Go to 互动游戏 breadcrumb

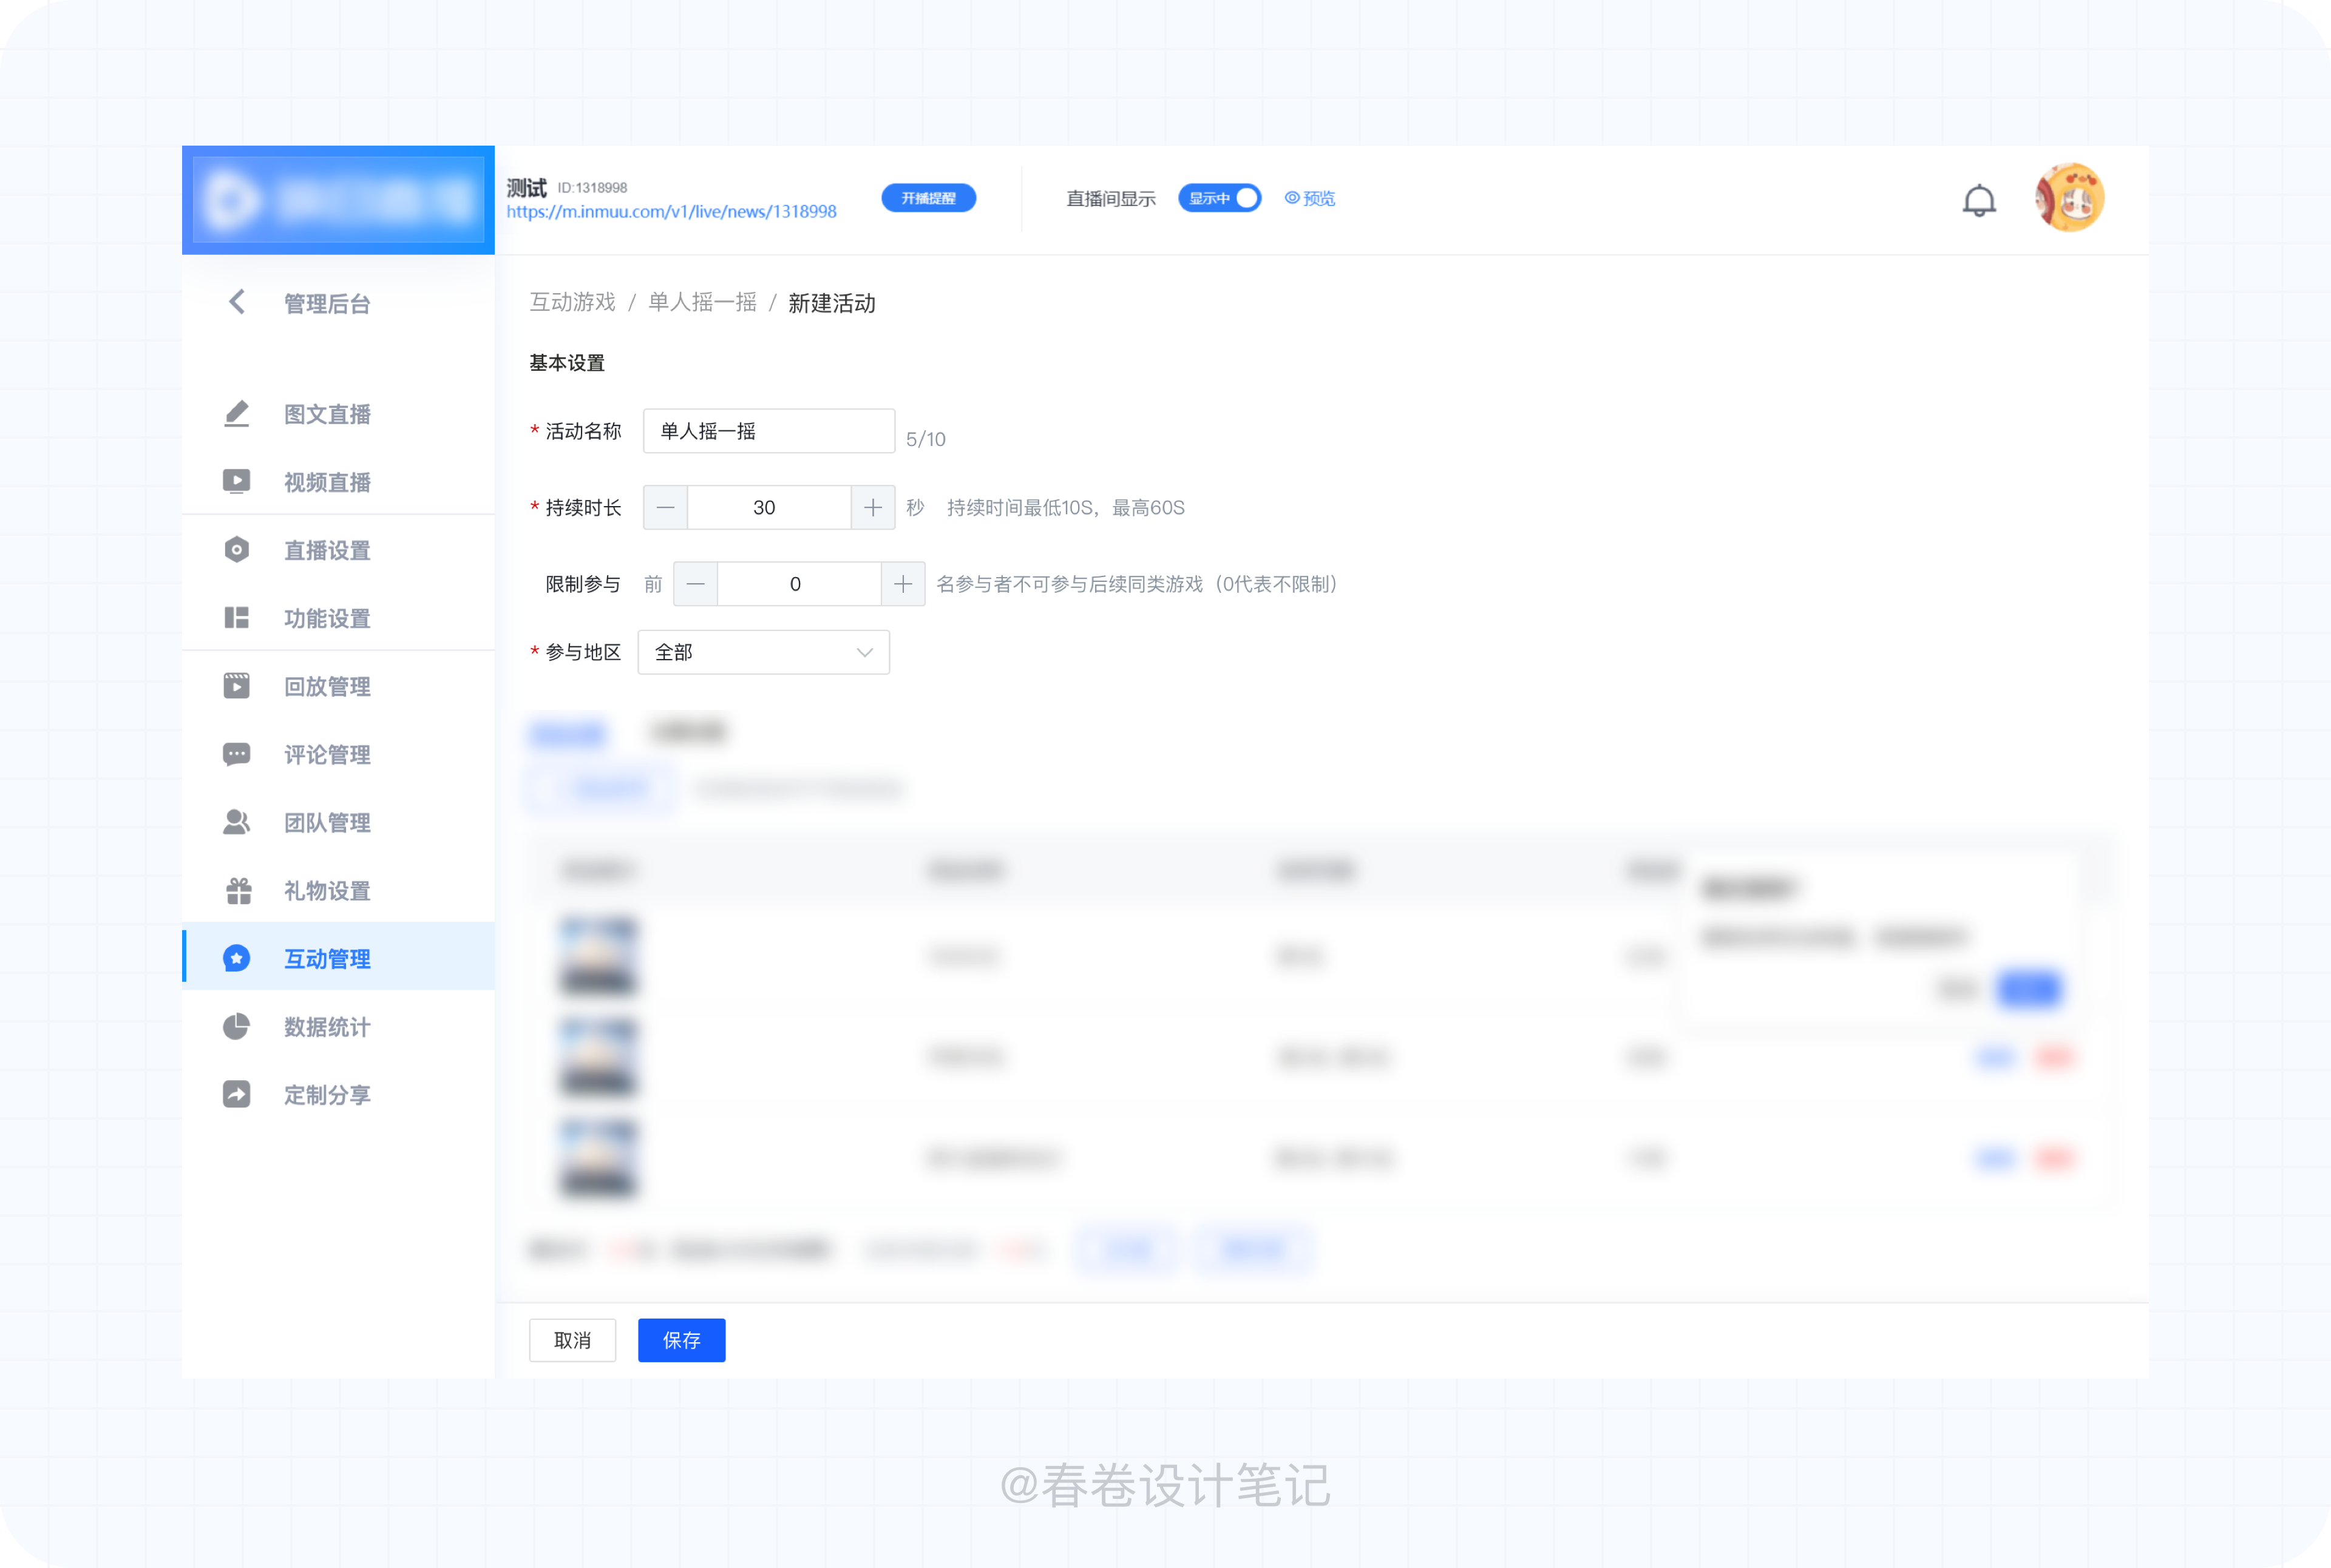pos(572,302)
